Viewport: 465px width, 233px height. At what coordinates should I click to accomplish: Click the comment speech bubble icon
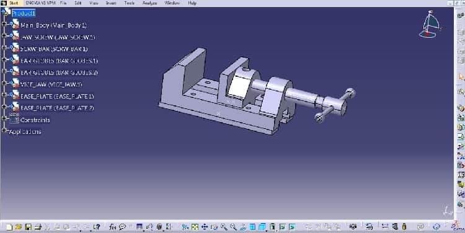122,227
